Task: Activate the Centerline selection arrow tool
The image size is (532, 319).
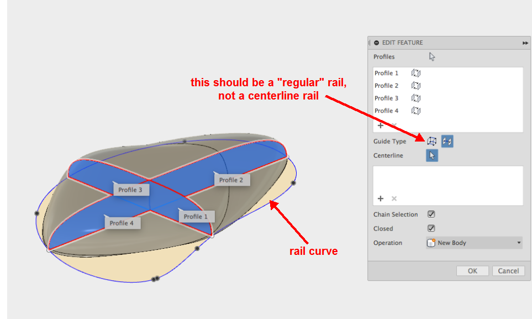Action: point(431,155)
